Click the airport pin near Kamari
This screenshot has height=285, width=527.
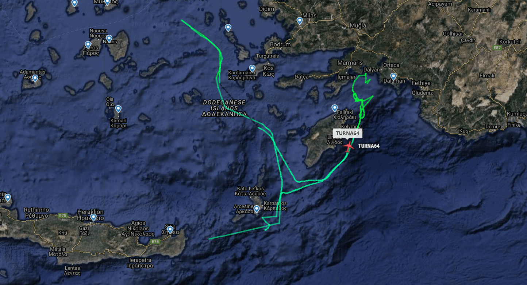[118, 108]
